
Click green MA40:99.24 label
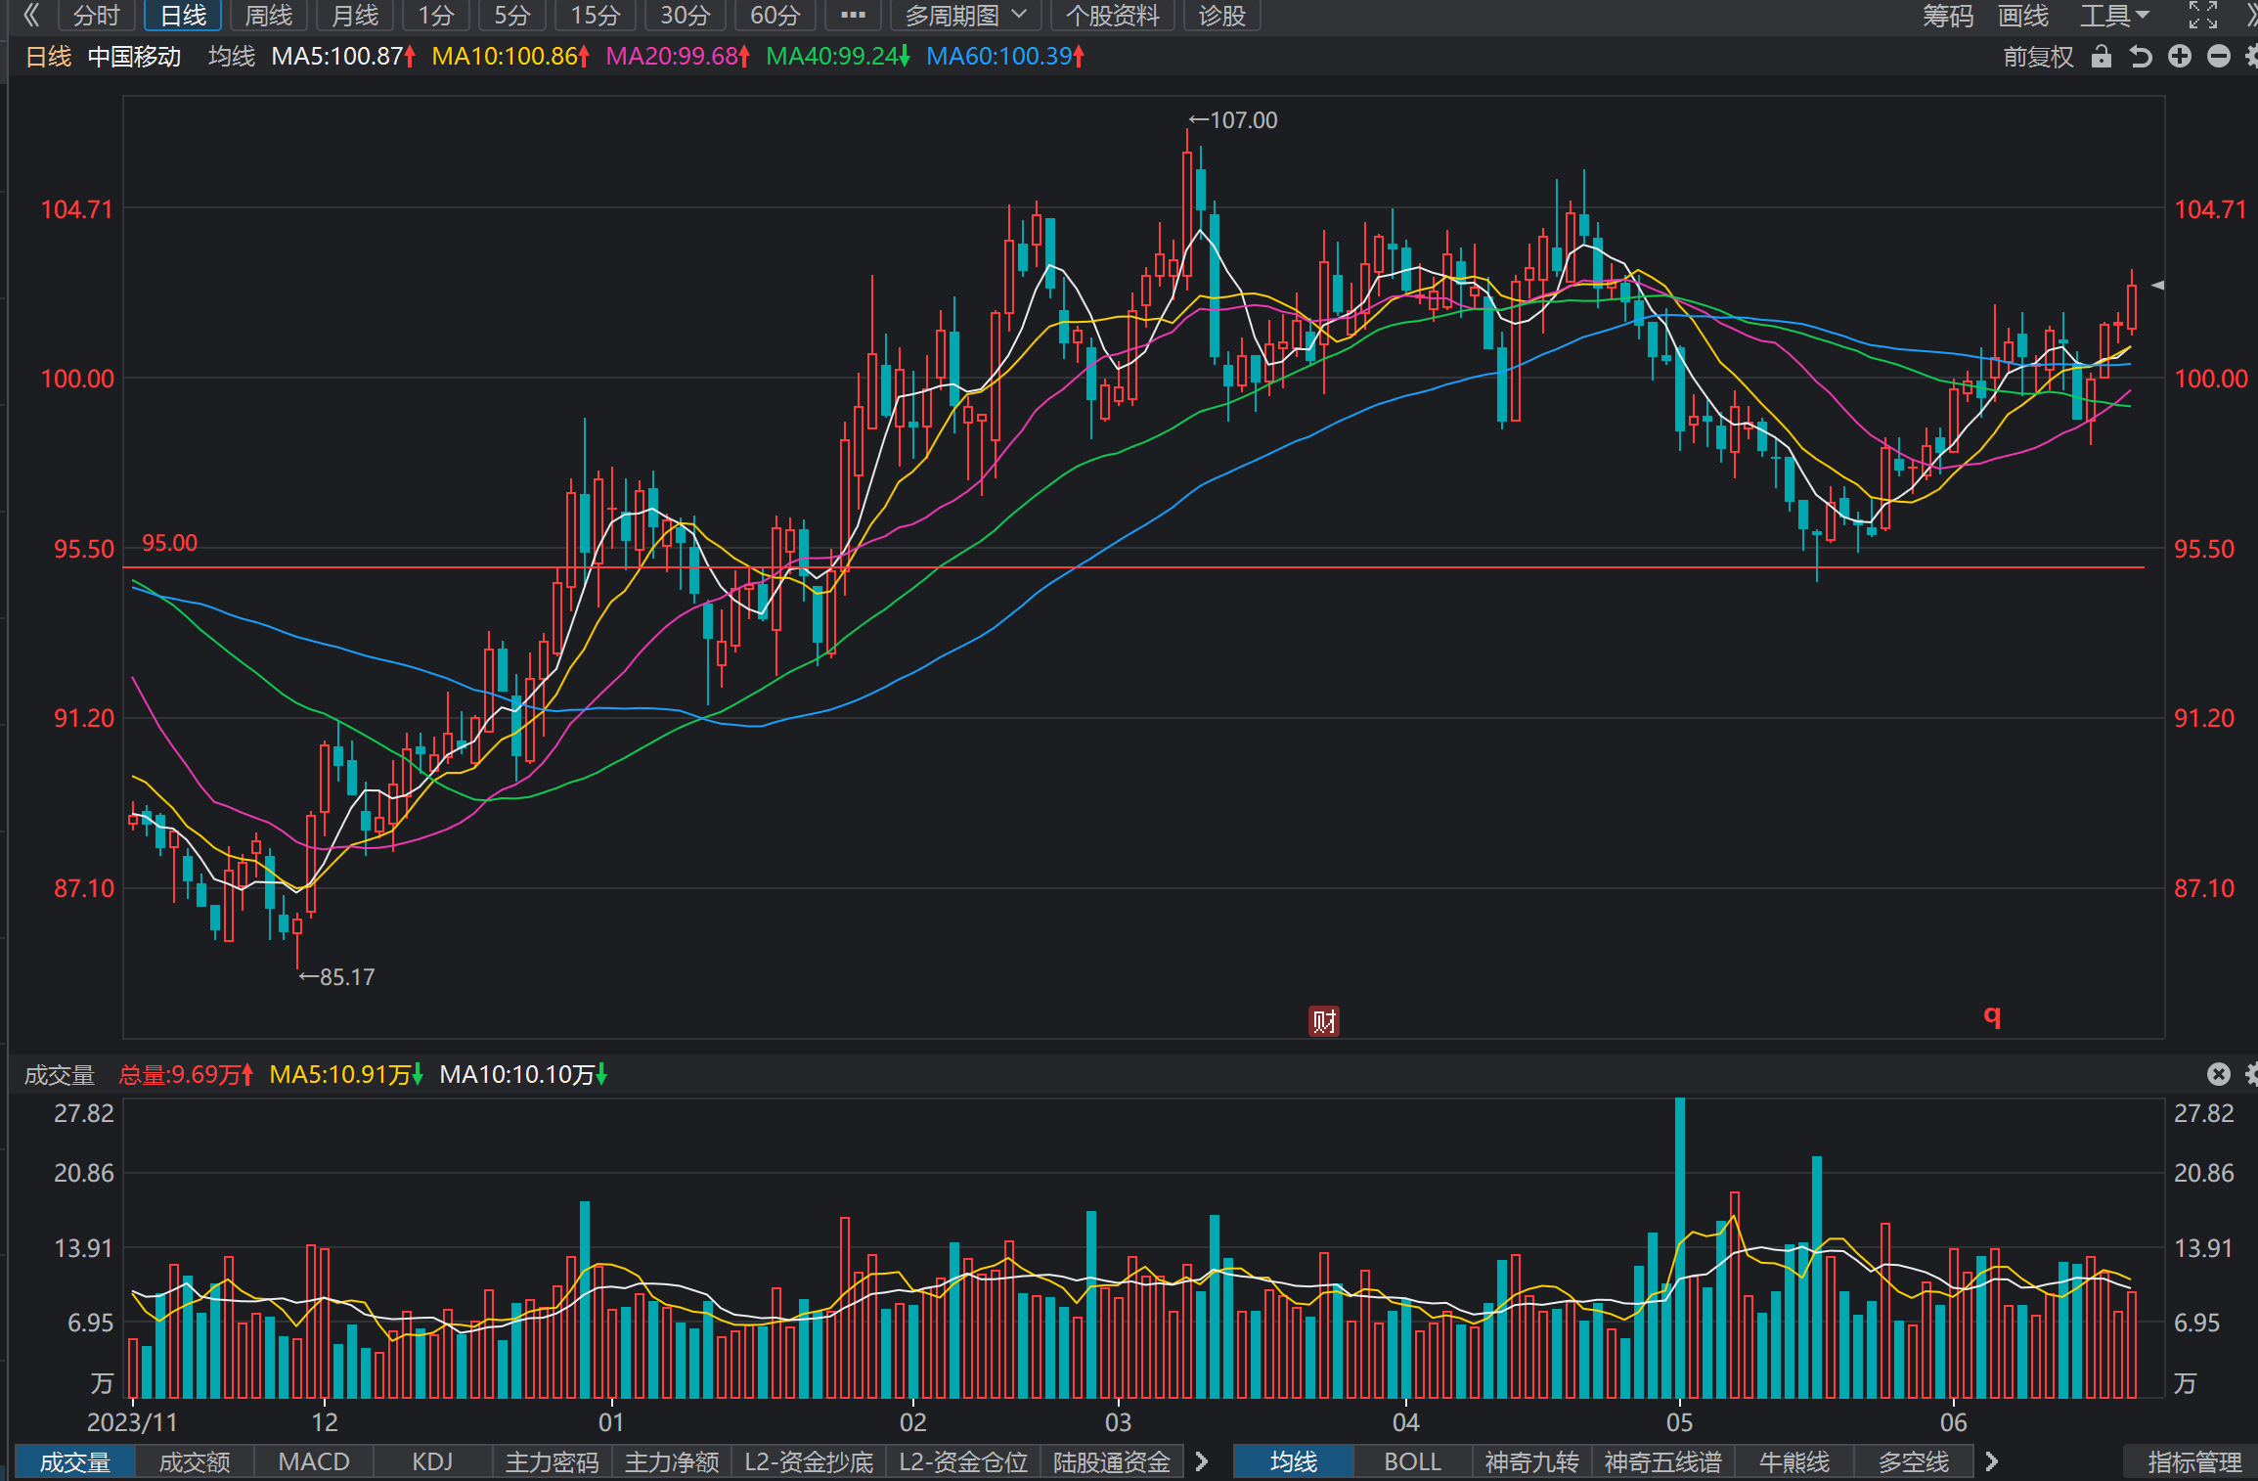click(x=838, y=57)
